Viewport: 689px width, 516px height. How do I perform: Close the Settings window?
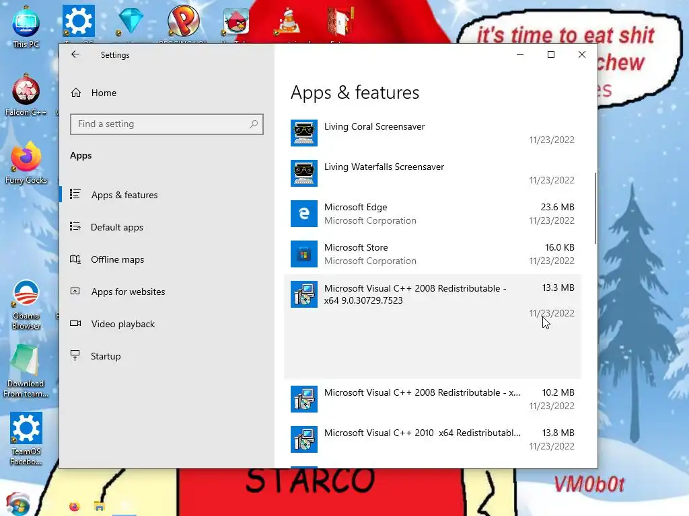[582, 54]
